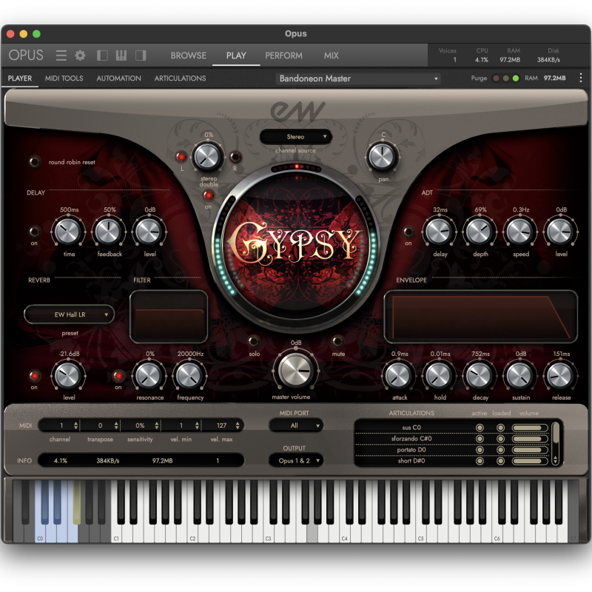The height and width of the screenshot is (592, 592).
Task: Toggle stereo double R channel light
Action: [235, 156]
